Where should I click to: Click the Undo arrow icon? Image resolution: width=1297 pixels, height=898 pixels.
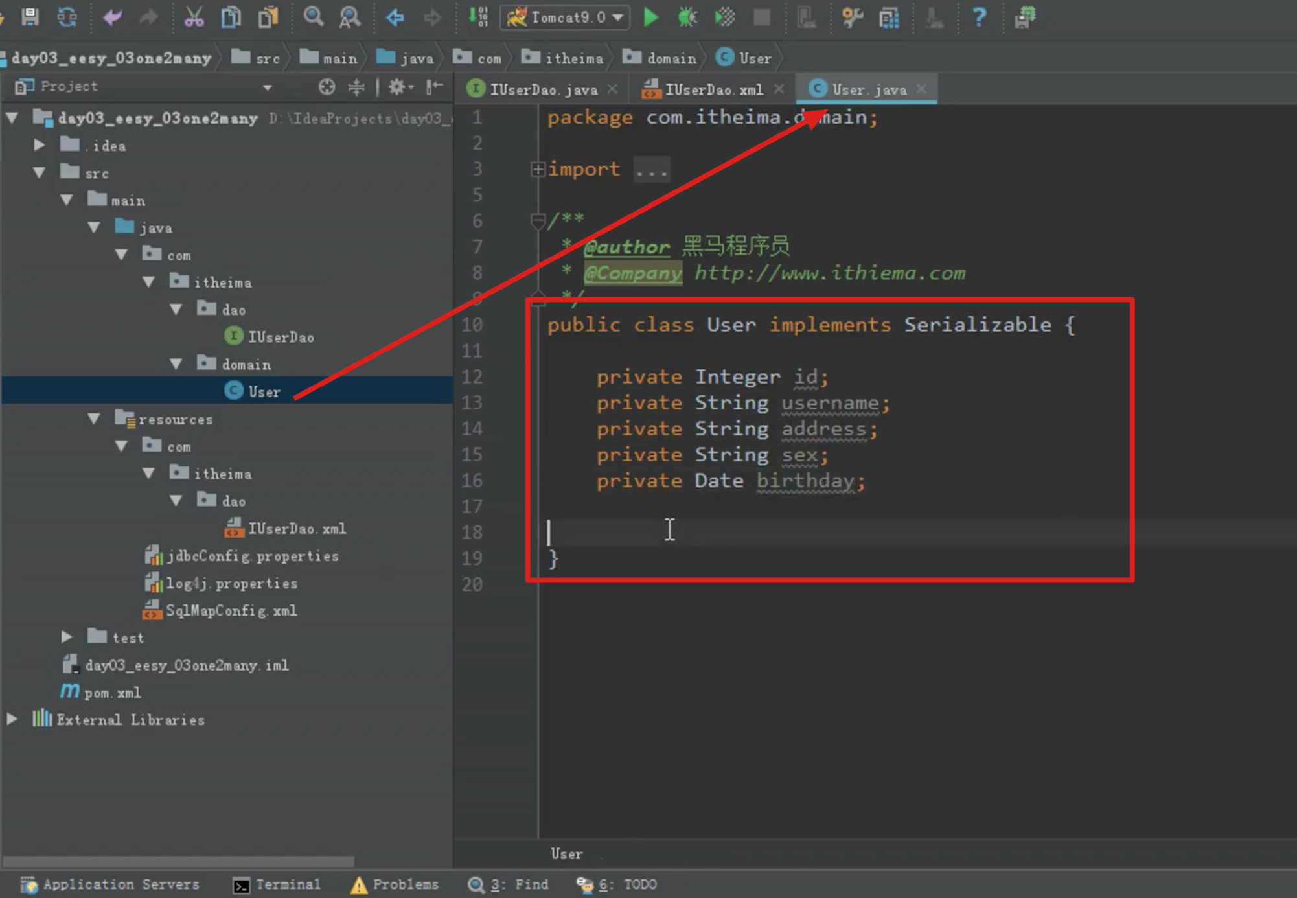pyautogui.click(x=113, y=17)
